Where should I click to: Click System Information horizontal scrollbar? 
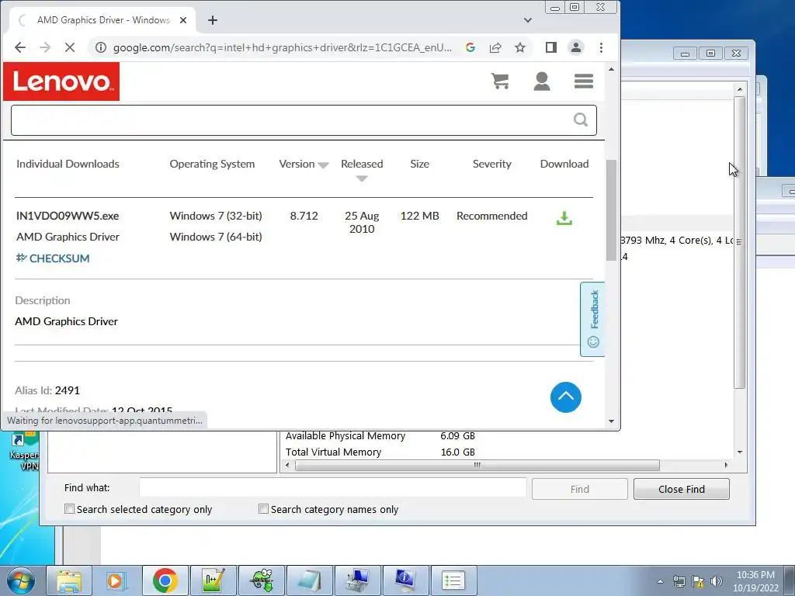pos(477,466)
